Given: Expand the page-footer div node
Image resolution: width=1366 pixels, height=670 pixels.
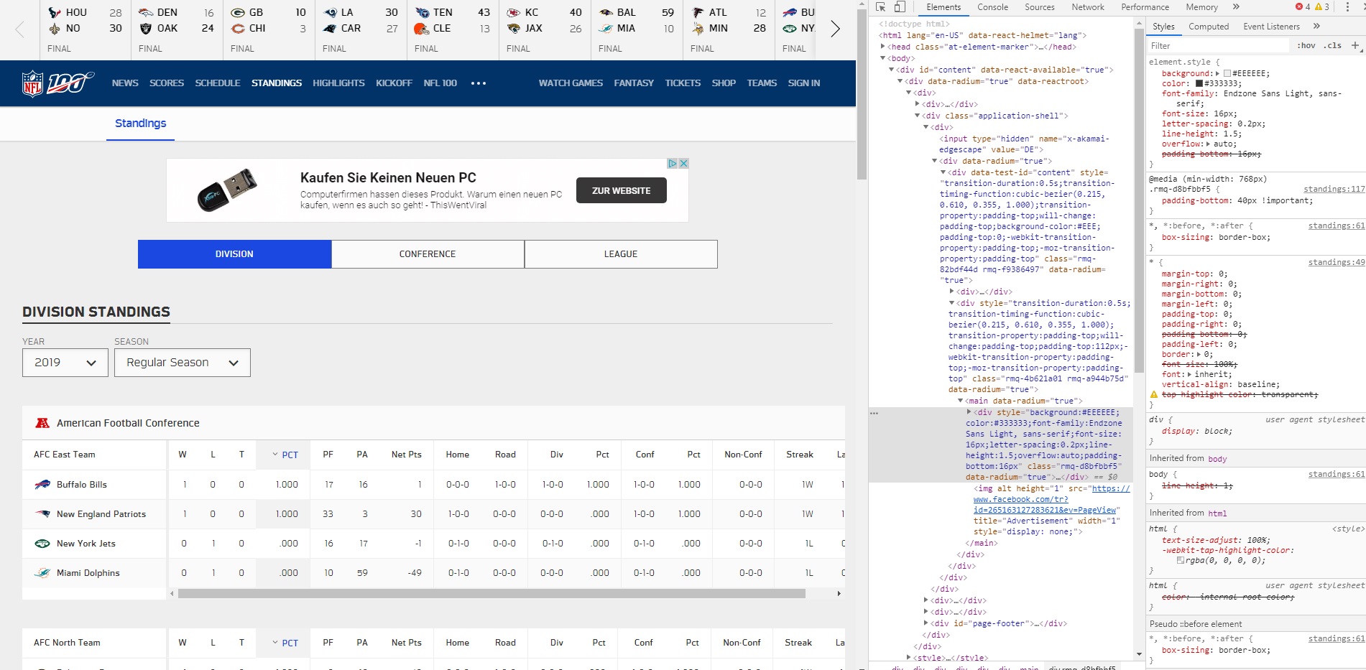Looking at the screenshot, I should pyautogui.click(x=926, y=623).
